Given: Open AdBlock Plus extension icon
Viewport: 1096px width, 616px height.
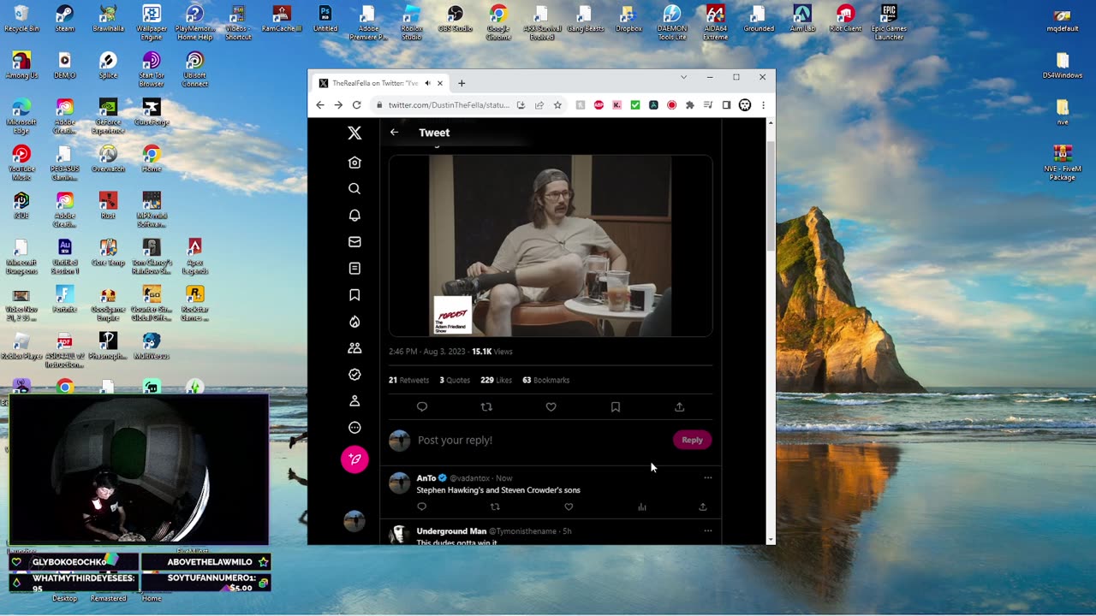Looking at the screenshot, I should pos(599,105).
